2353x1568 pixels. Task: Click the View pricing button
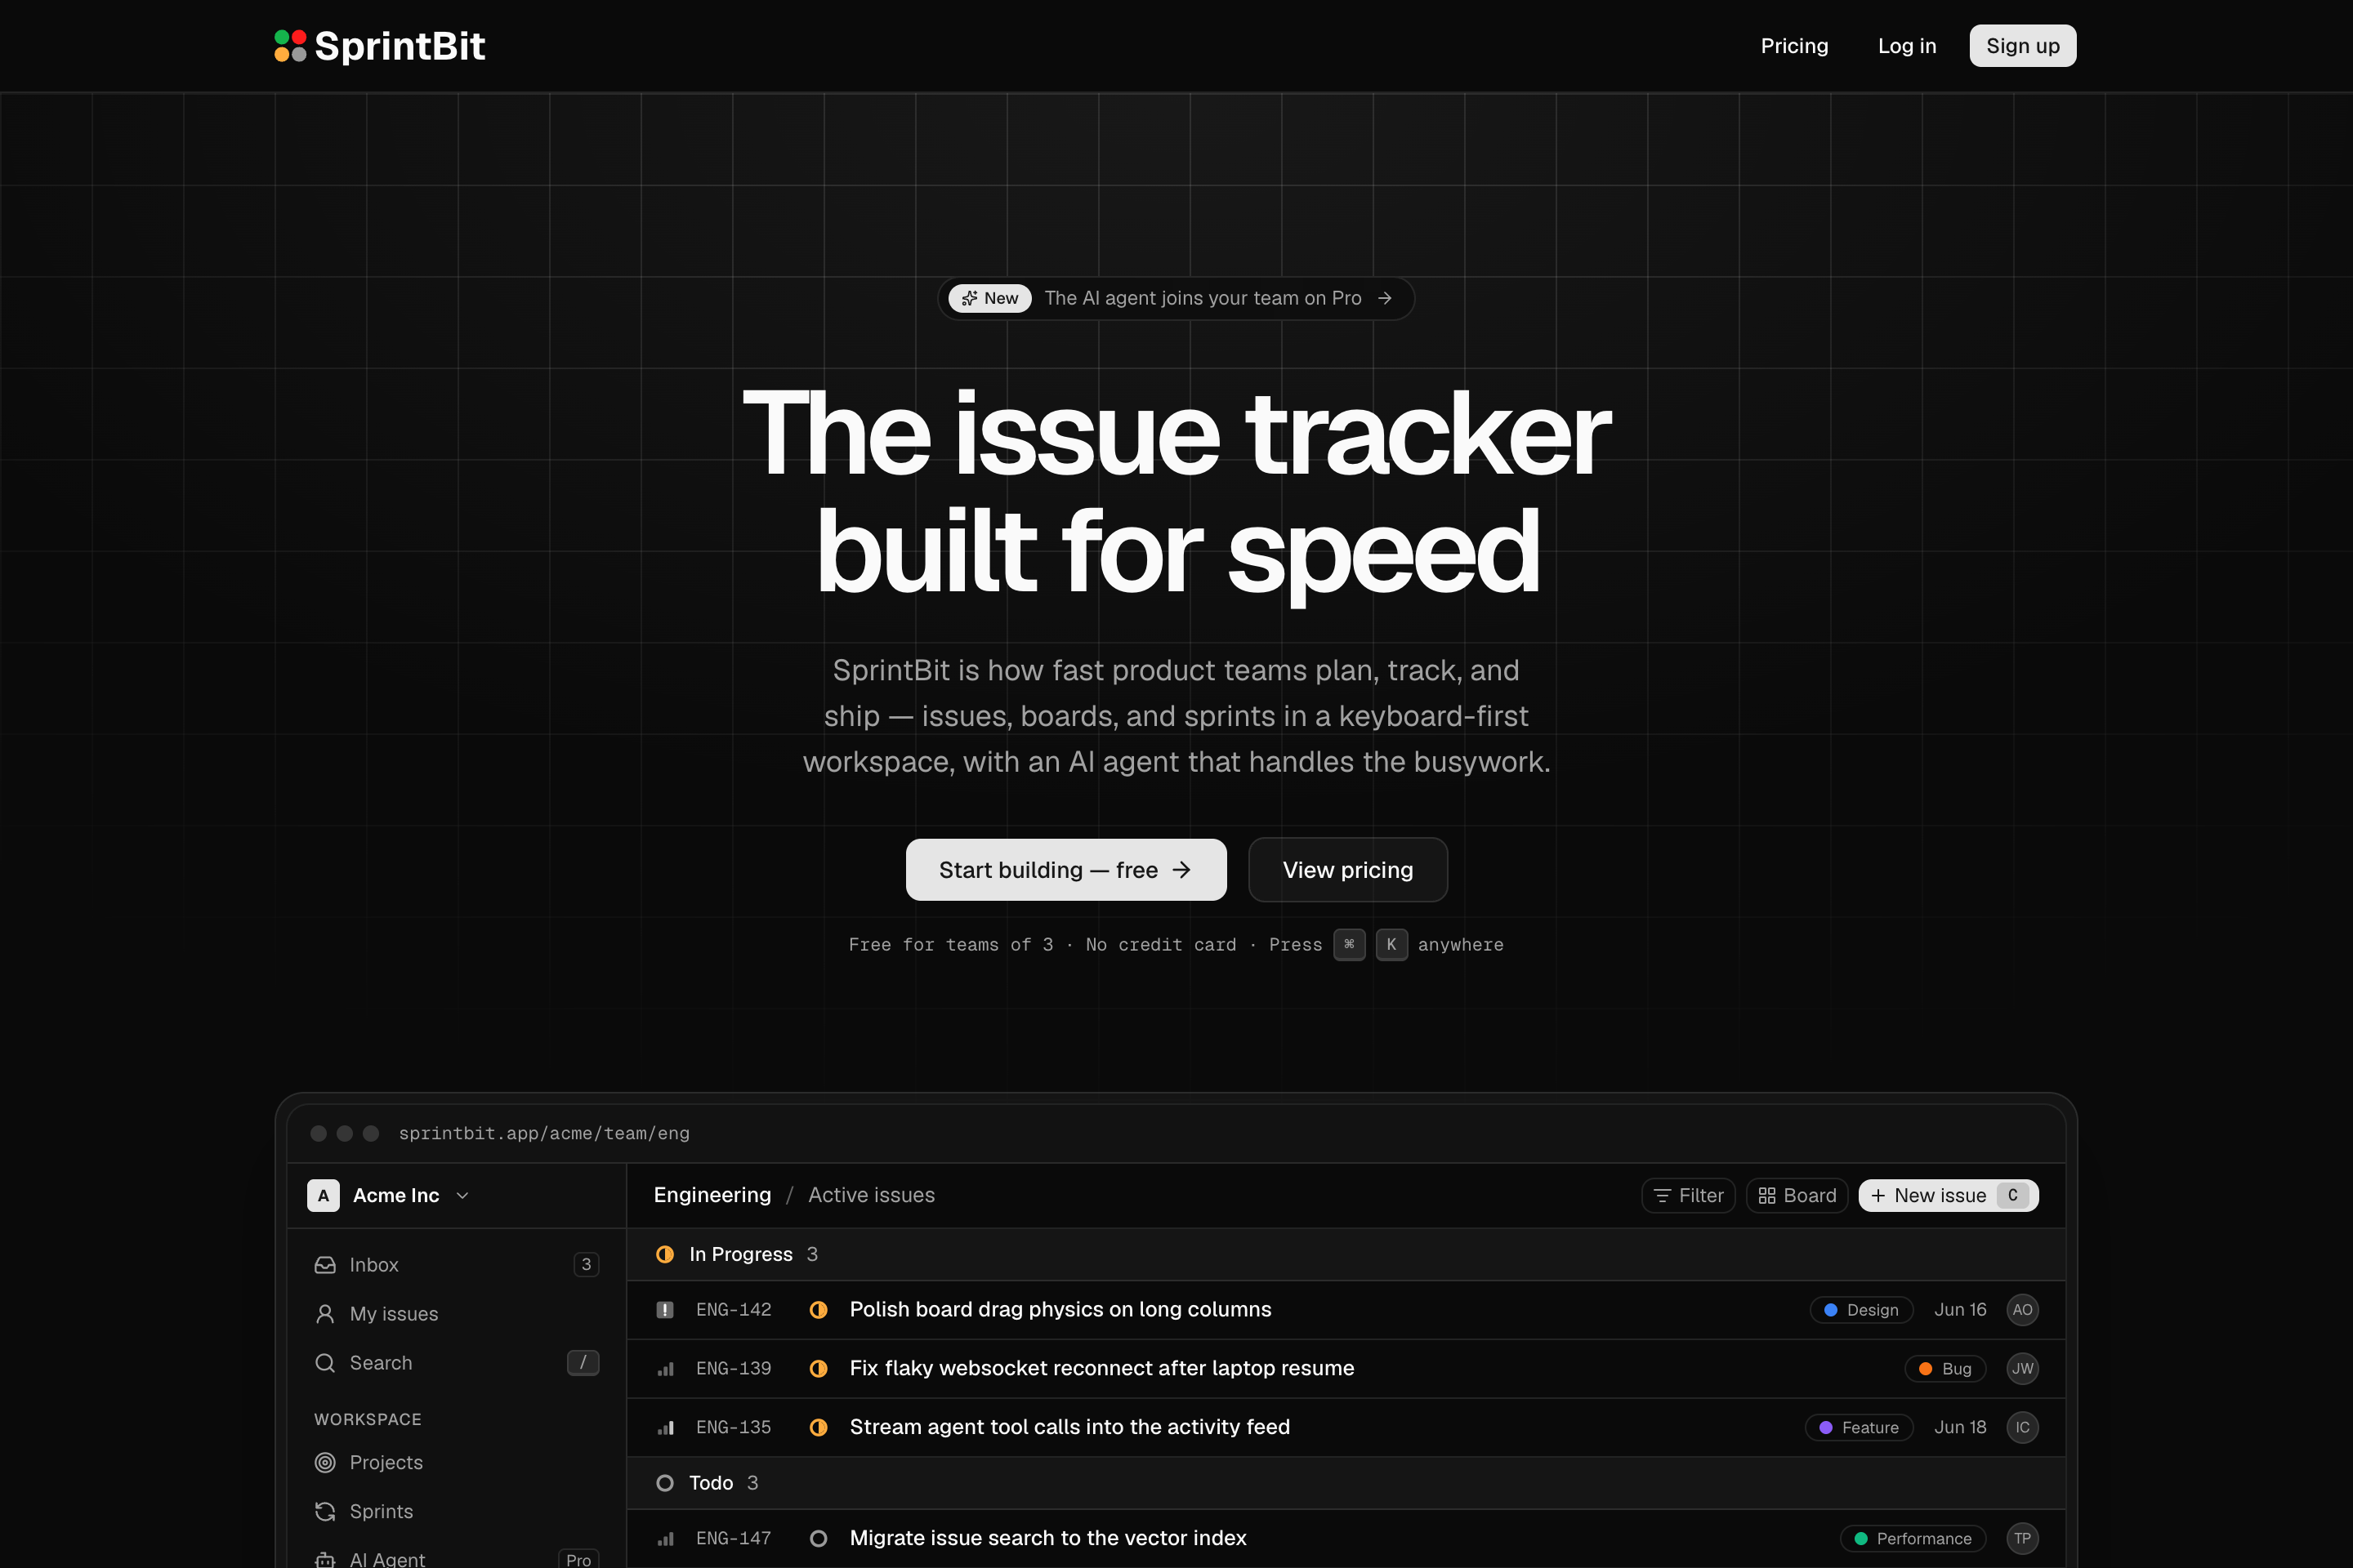coord(1347,870)
